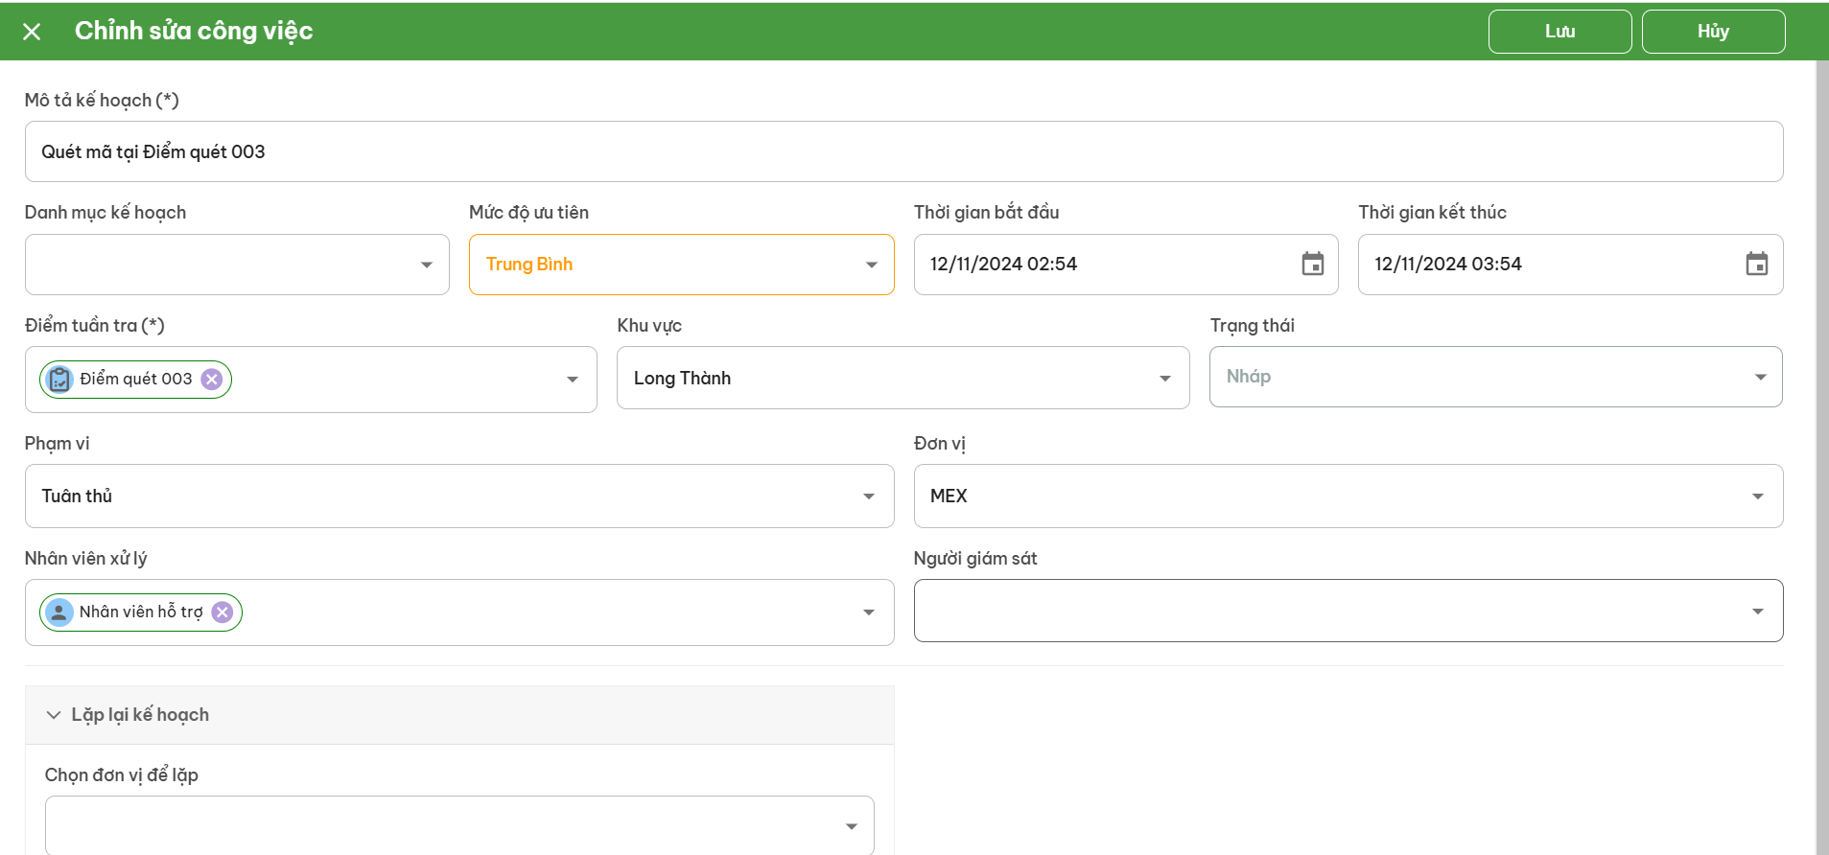This screenshot has width=1829, height=855.
Task: Click the vertical page scrollbar
Action: 1822,457
